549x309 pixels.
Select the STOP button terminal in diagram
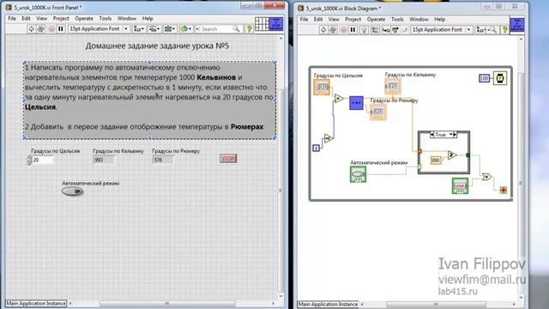[x=460, y=185]
